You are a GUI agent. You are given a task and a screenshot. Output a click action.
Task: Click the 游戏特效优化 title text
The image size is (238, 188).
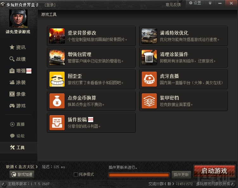(x=174, y=33)
